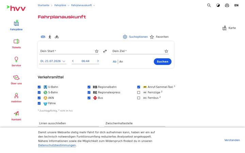Focus the Linien ausschließen field

(x=68, y=123)
